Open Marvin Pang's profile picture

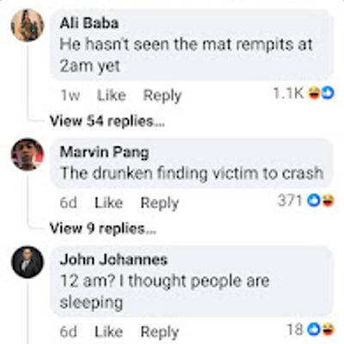[x=28, y=155]
